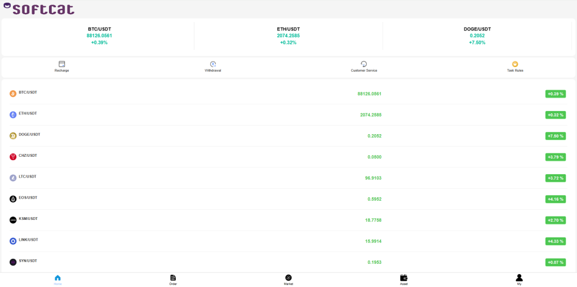Click list price 88126.0561 in BTC row
The width and height of the screenshot is (577, 287).
point(370,94)
